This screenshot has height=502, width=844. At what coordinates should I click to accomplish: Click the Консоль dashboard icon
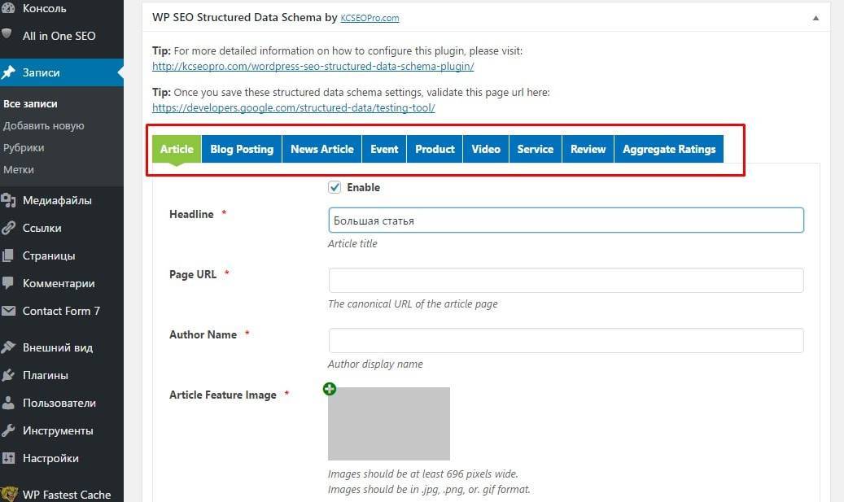click(x=8, y=7)
